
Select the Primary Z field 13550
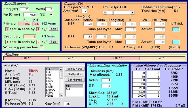click(24, 24)
